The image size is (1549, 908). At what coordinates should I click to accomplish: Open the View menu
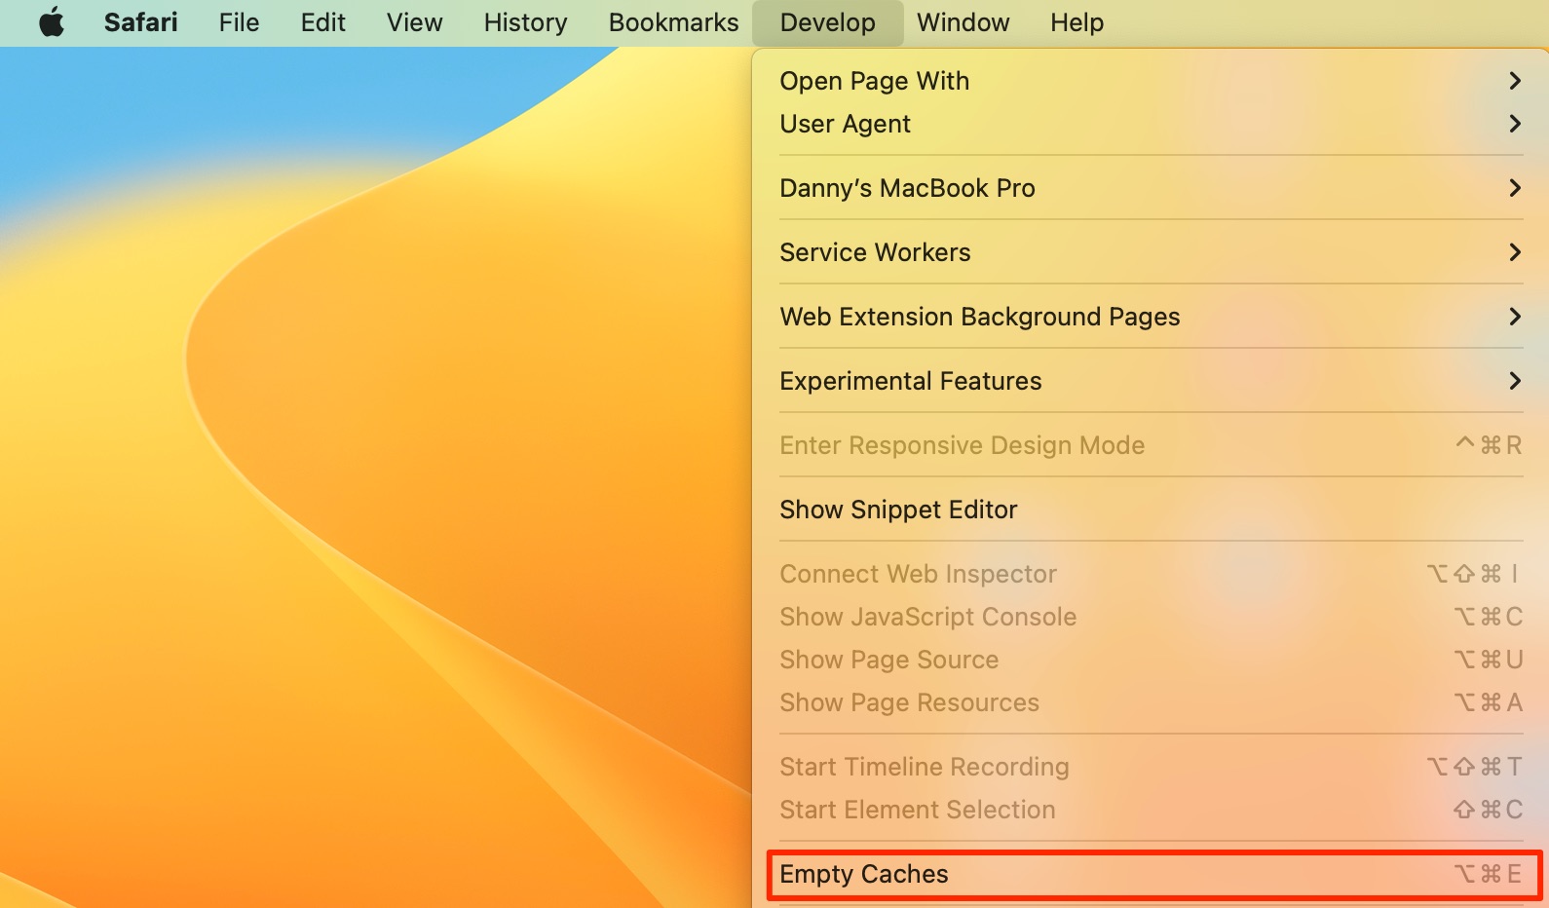[415, 22]
